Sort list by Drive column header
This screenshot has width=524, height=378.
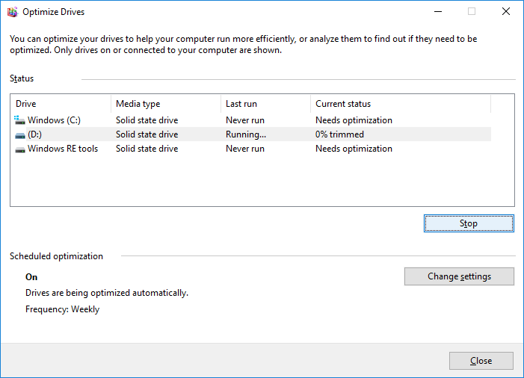point(60,104)
